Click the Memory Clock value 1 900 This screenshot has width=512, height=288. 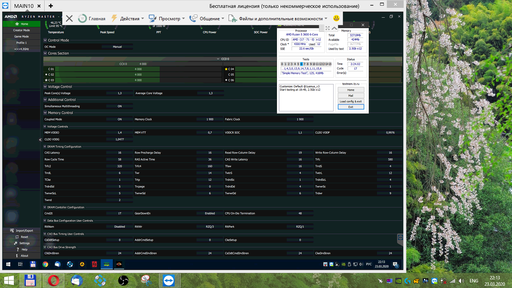[x=210, y=119]
